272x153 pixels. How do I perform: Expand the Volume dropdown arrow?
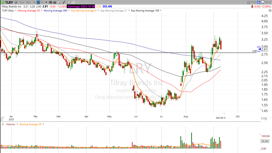pos(17,124)
